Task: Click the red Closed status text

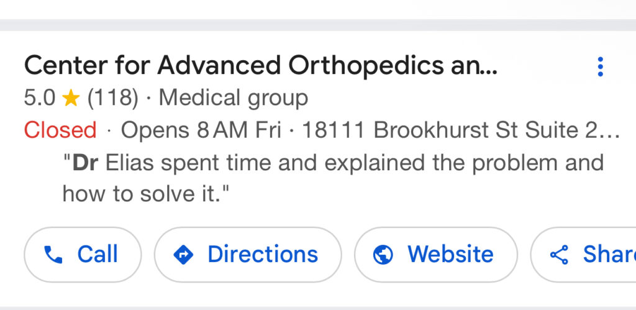Action: (60, 130)
